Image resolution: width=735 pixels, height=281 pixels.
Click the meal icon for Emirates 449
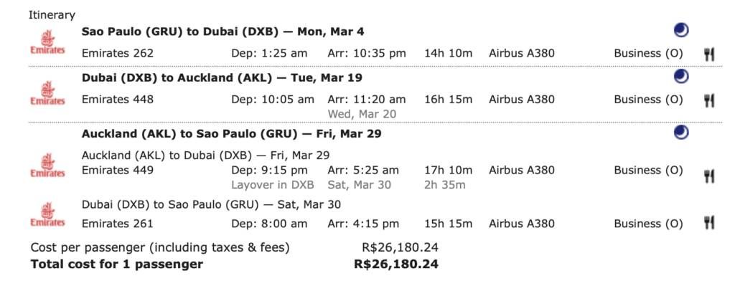(x=709, y=176)
